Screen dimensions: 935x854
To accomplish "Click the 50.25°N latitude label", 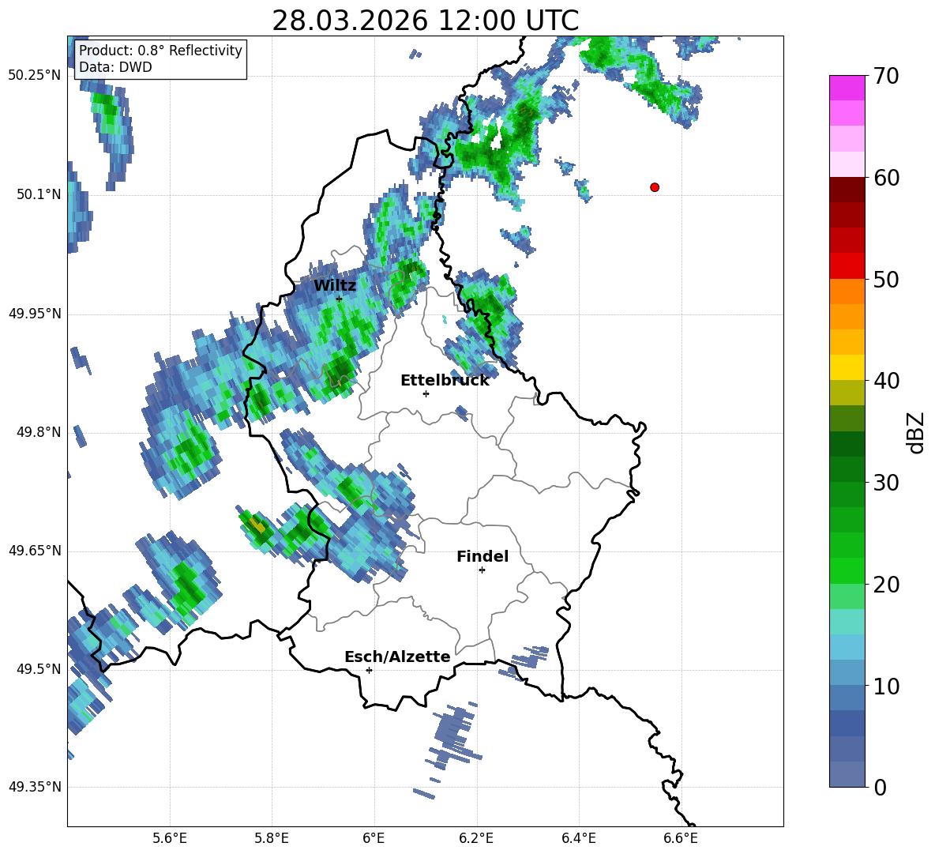I will (35, 76).
